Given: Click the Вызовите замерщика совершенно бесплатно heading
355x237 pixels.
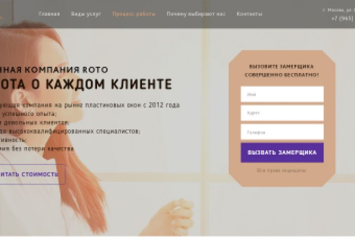Looking at the screenshot, I should (282, 71).
